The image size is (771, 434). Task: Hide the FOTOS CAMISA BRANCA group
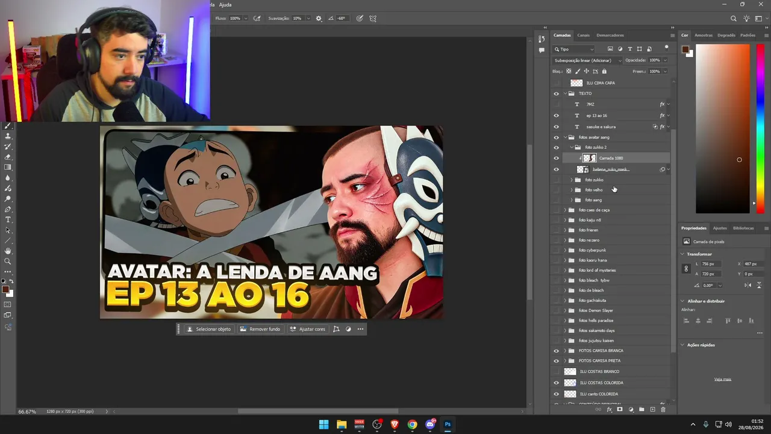click(556, 351)
